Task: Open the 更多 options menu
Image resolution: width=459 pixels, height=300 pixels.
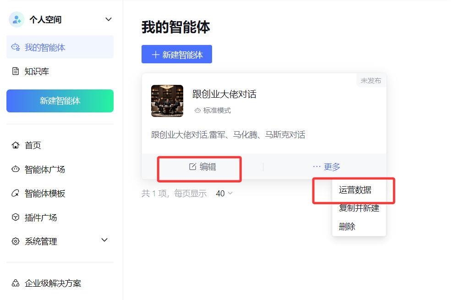Action: (326, 167)
